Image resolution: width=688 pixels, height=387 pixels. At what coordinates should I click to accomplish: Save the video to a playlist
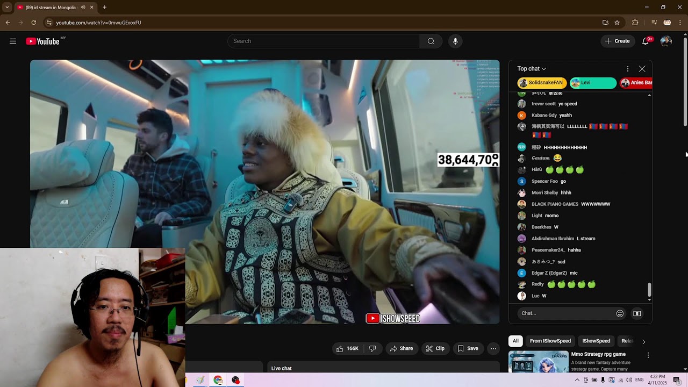pyautogui.click(x=468, y=348)
